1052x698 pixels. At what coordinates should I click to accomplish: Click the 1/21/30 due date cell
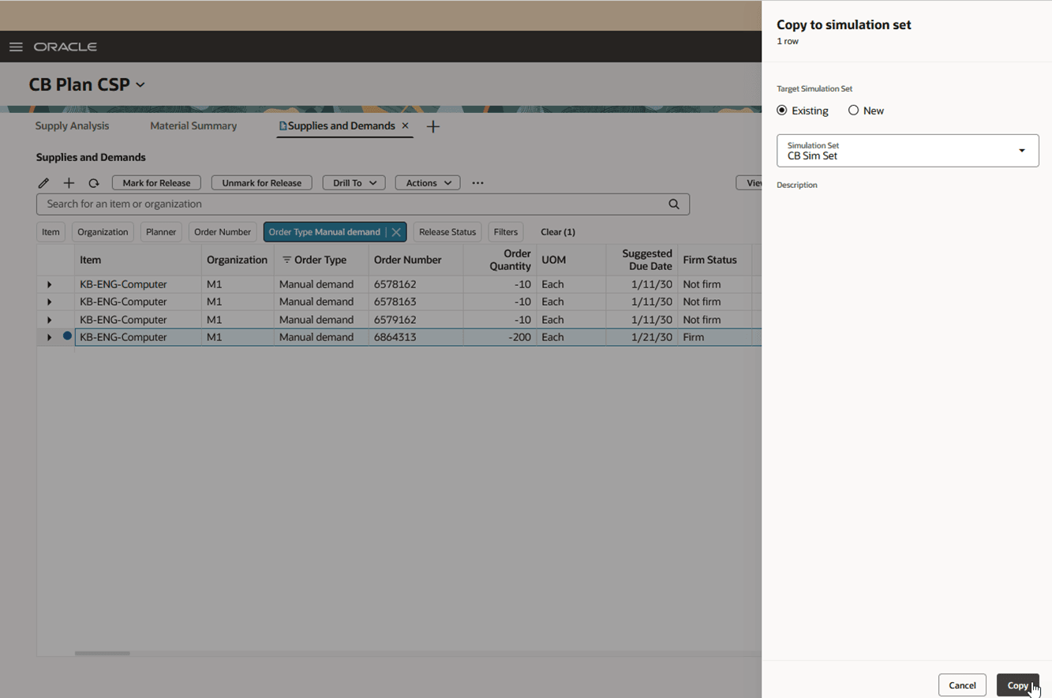(642, 337)
